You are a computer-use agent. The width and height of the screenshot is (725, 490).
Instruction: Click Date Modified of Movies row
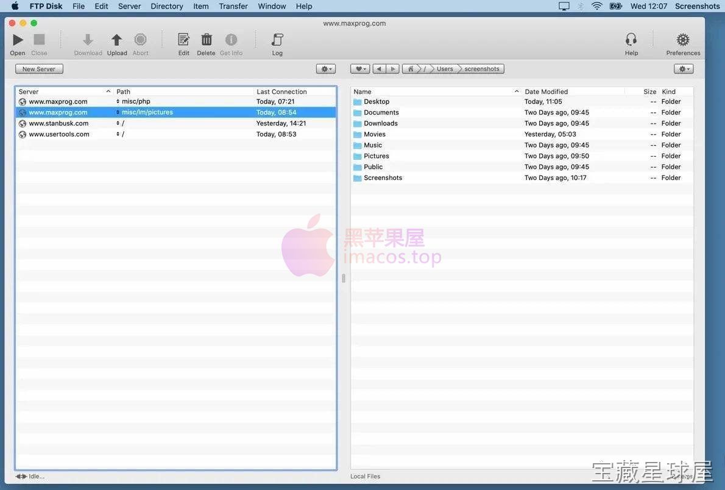(x=550, y=134)
